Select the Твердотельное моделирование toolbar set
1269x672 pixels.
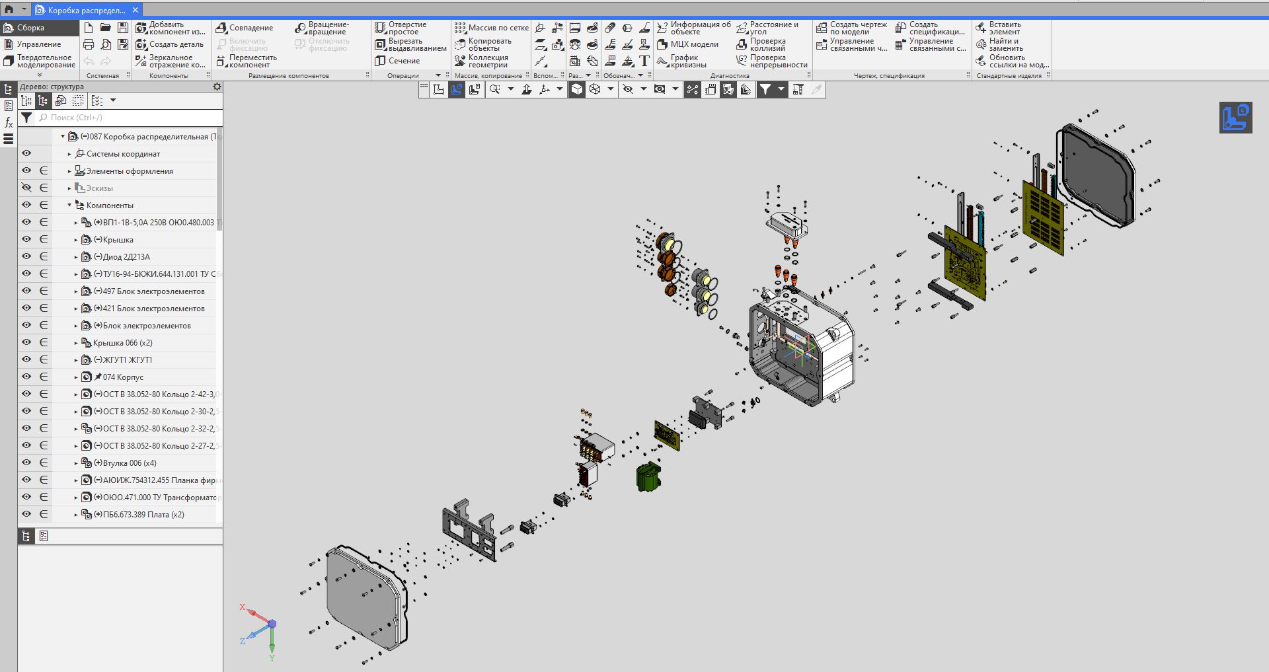click(x=45, y=61)
